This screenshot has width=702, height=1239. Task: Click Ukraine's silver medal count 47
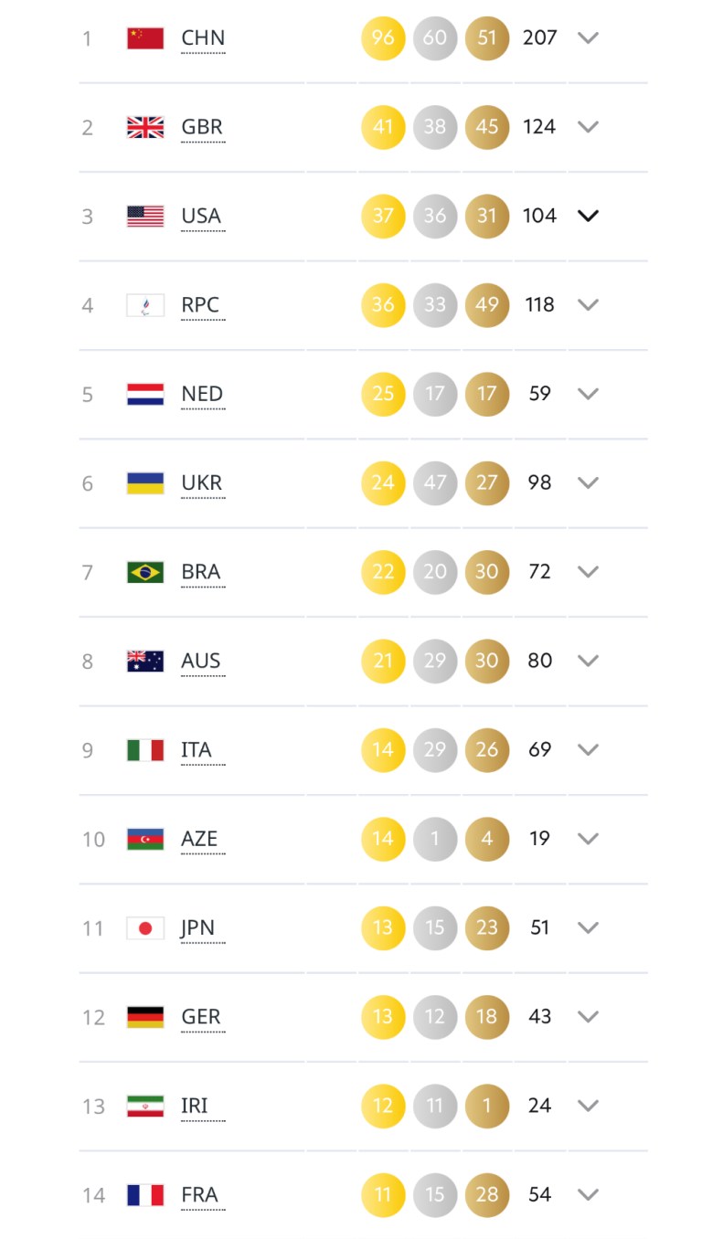point(435,482)
